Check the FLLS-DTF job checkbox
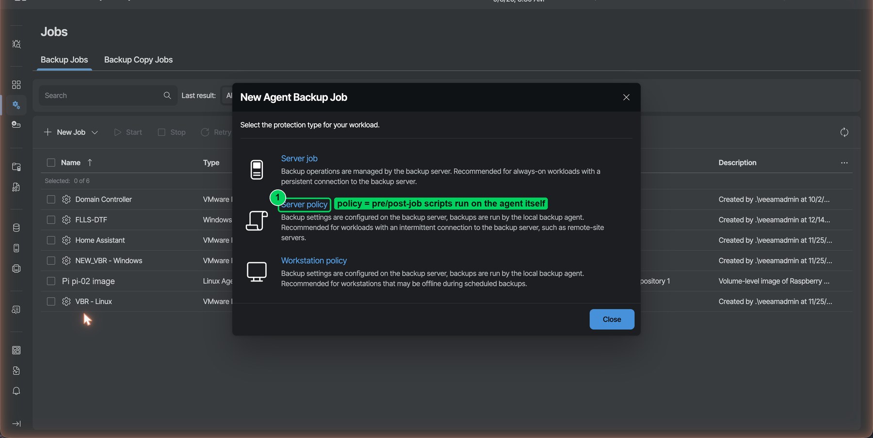Screen dimensions: 873x438 pyautogui.click(x=51, y=220)
